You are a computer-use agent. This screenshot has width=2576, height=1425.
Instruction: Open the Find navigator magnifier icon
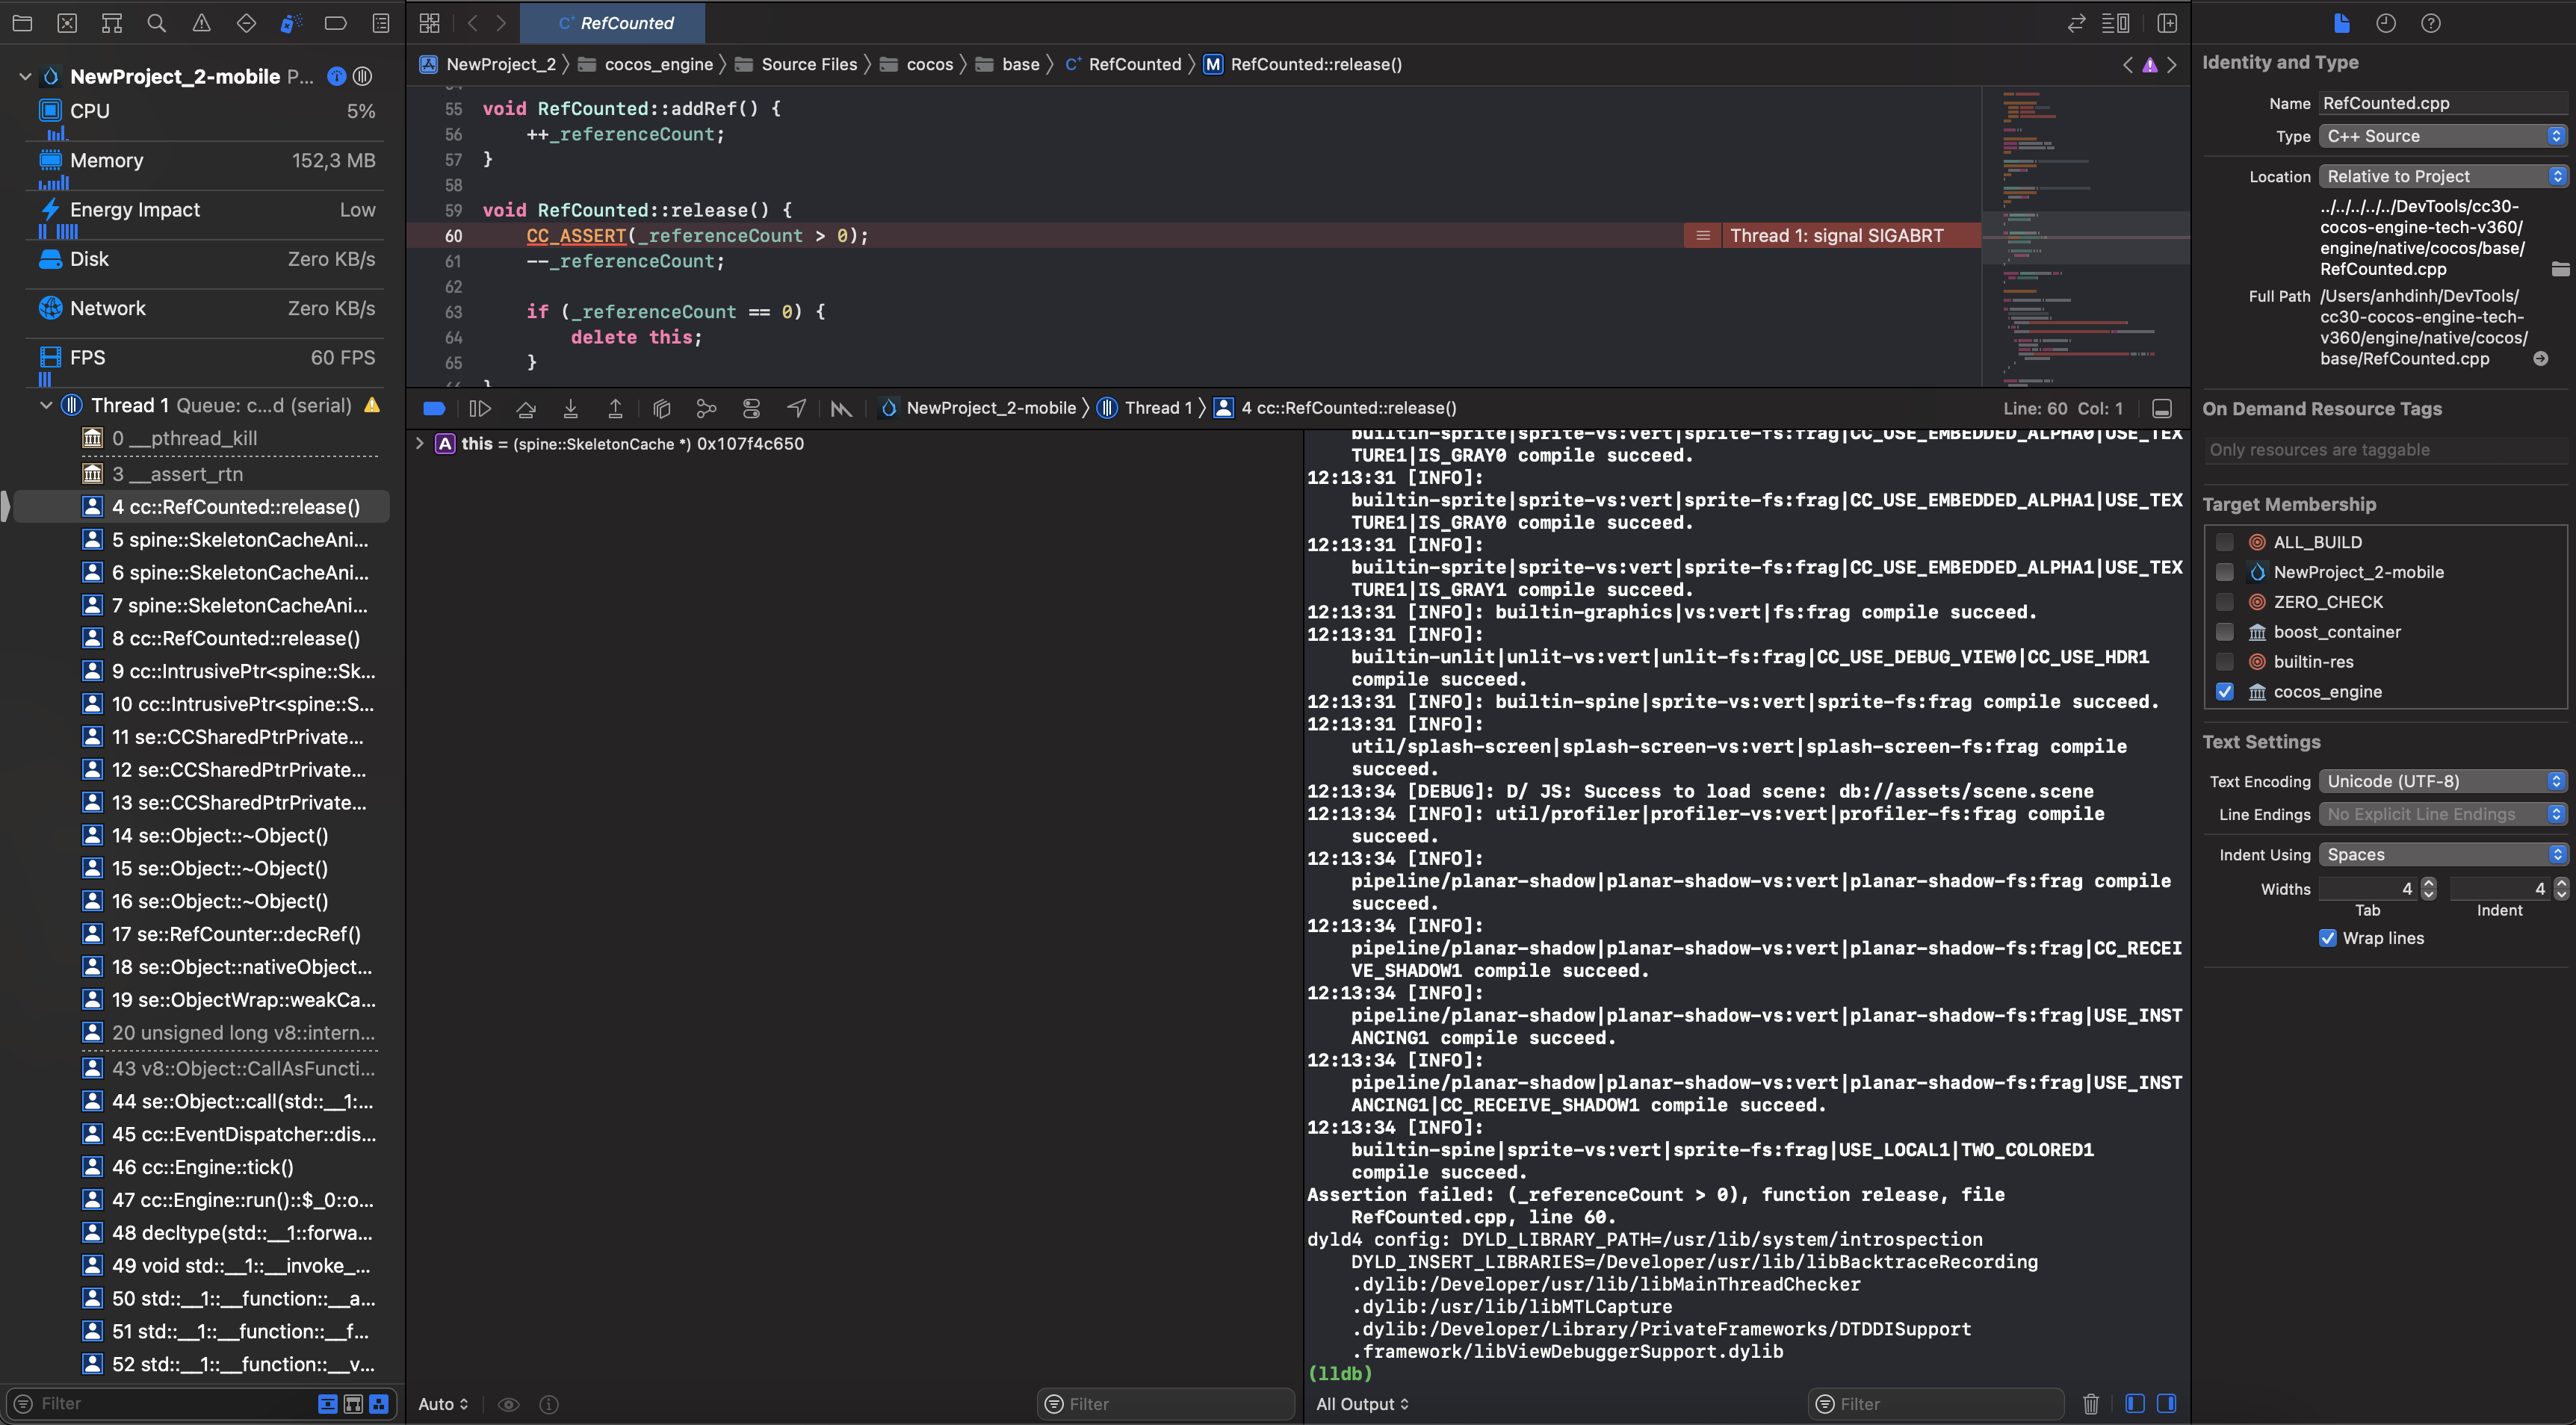click(x=156, y=23)
